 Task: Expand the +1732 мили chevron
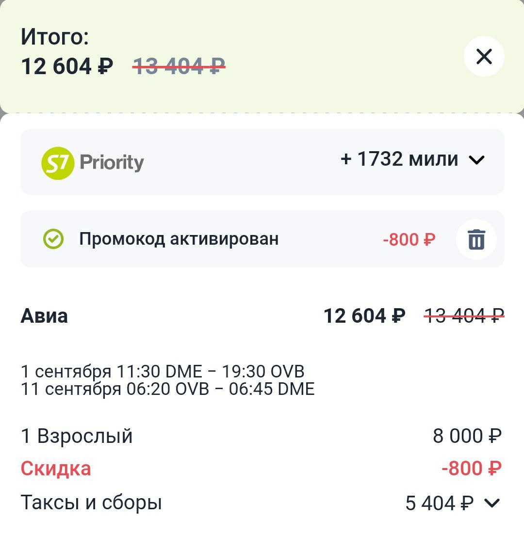(476, 160)
